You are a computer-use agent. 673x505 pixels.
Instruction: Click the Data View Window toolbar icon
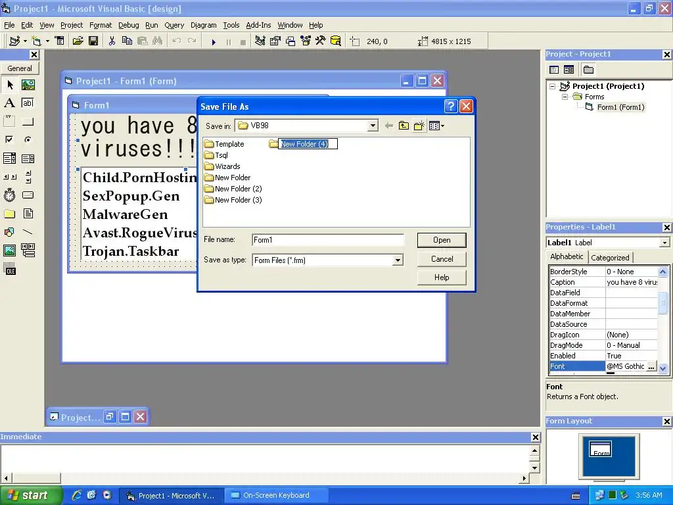pos(336,41)
